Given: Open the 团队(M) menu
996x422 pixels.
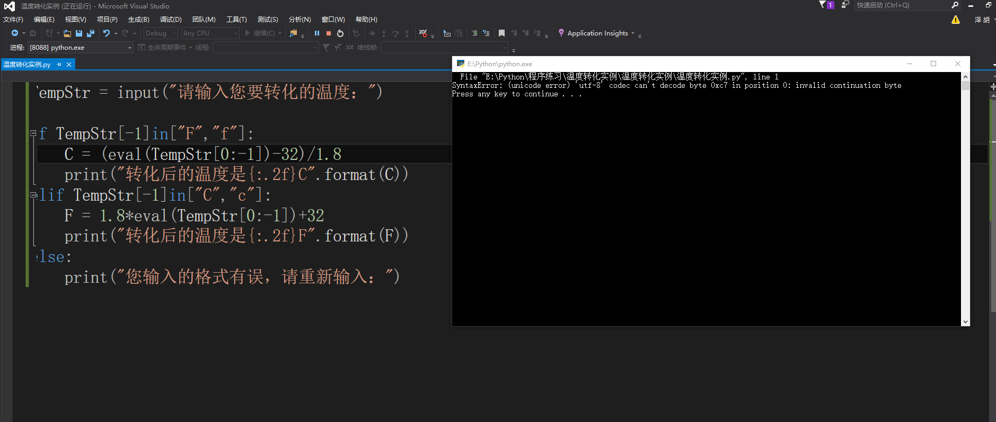Looking at the screenshot, I should 204,20.
